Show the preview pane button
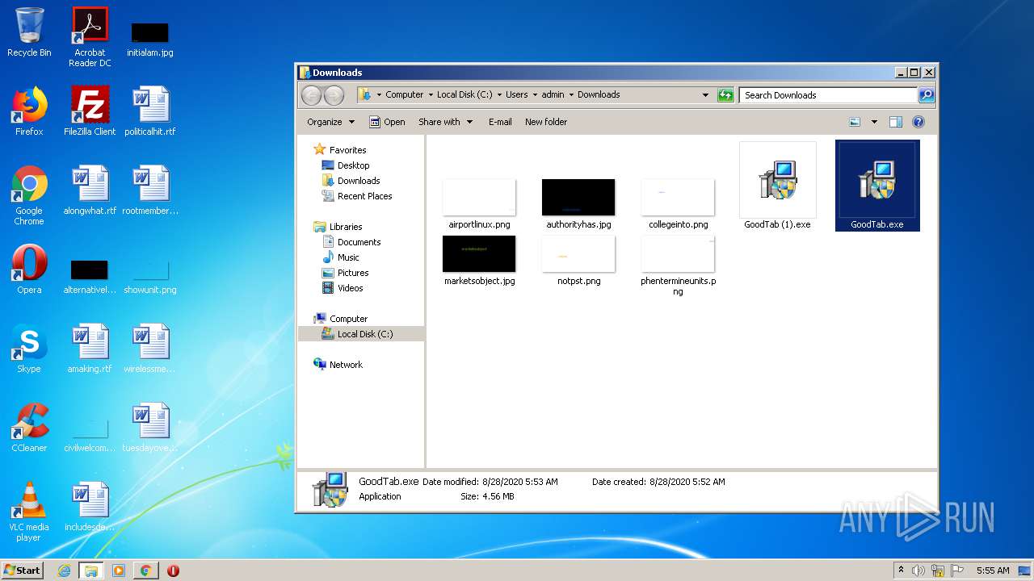This screenshot has height=581, width=1034. click(x=895, y=122)
